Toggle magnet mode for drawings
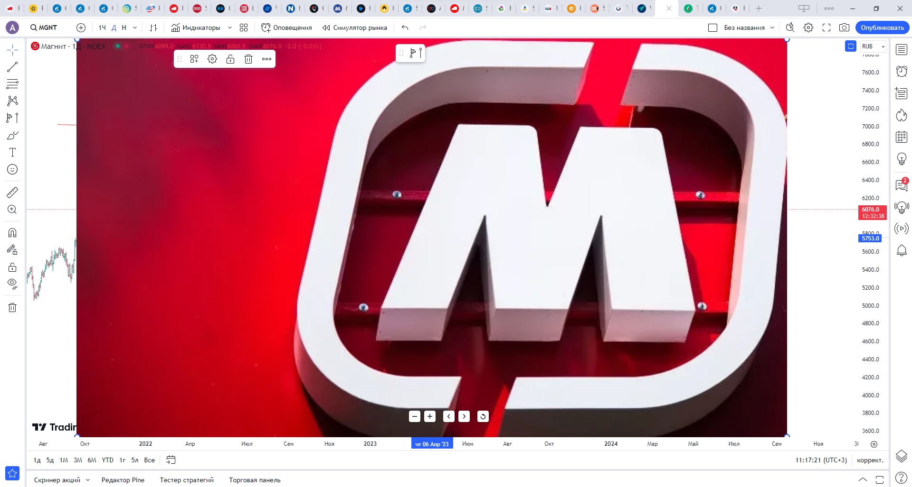The width and height of the screenshot is (912, 487). point(12,232)
